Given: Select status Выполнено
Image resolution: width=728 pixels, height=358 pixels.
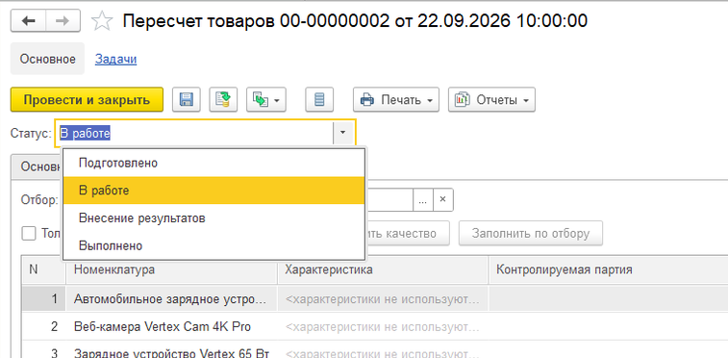Looking at the screenshot, I should coord(213,245).
